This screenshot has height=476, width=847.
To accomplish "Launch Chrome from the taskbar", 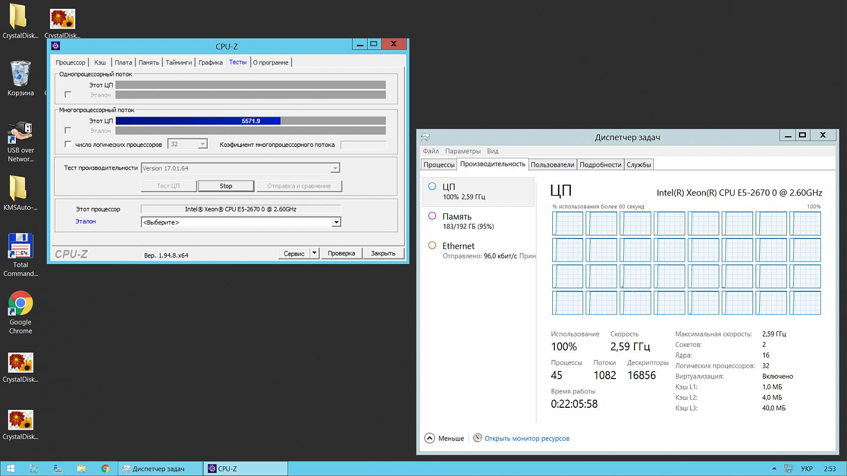I will click(x=105, y=468).
